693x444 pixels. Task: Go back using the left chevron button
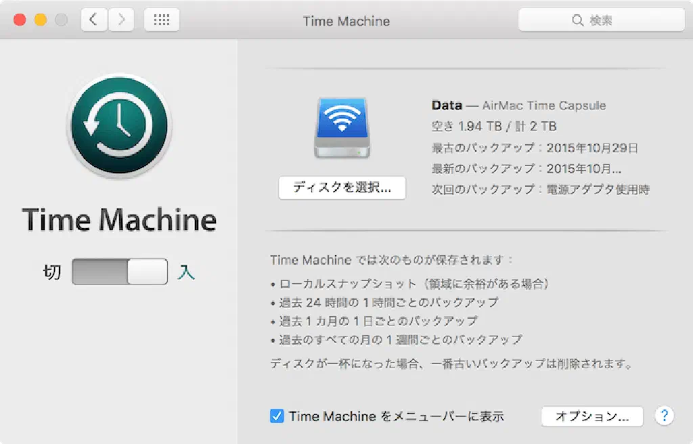click(x=93, y=20)
